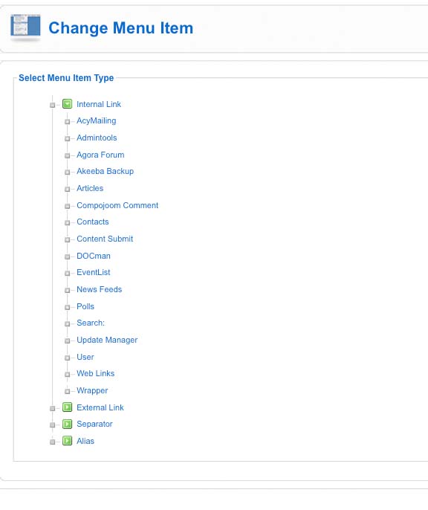Choose the Compojoom Comment item
Screen dimensions: 428x510
point(117,205)
